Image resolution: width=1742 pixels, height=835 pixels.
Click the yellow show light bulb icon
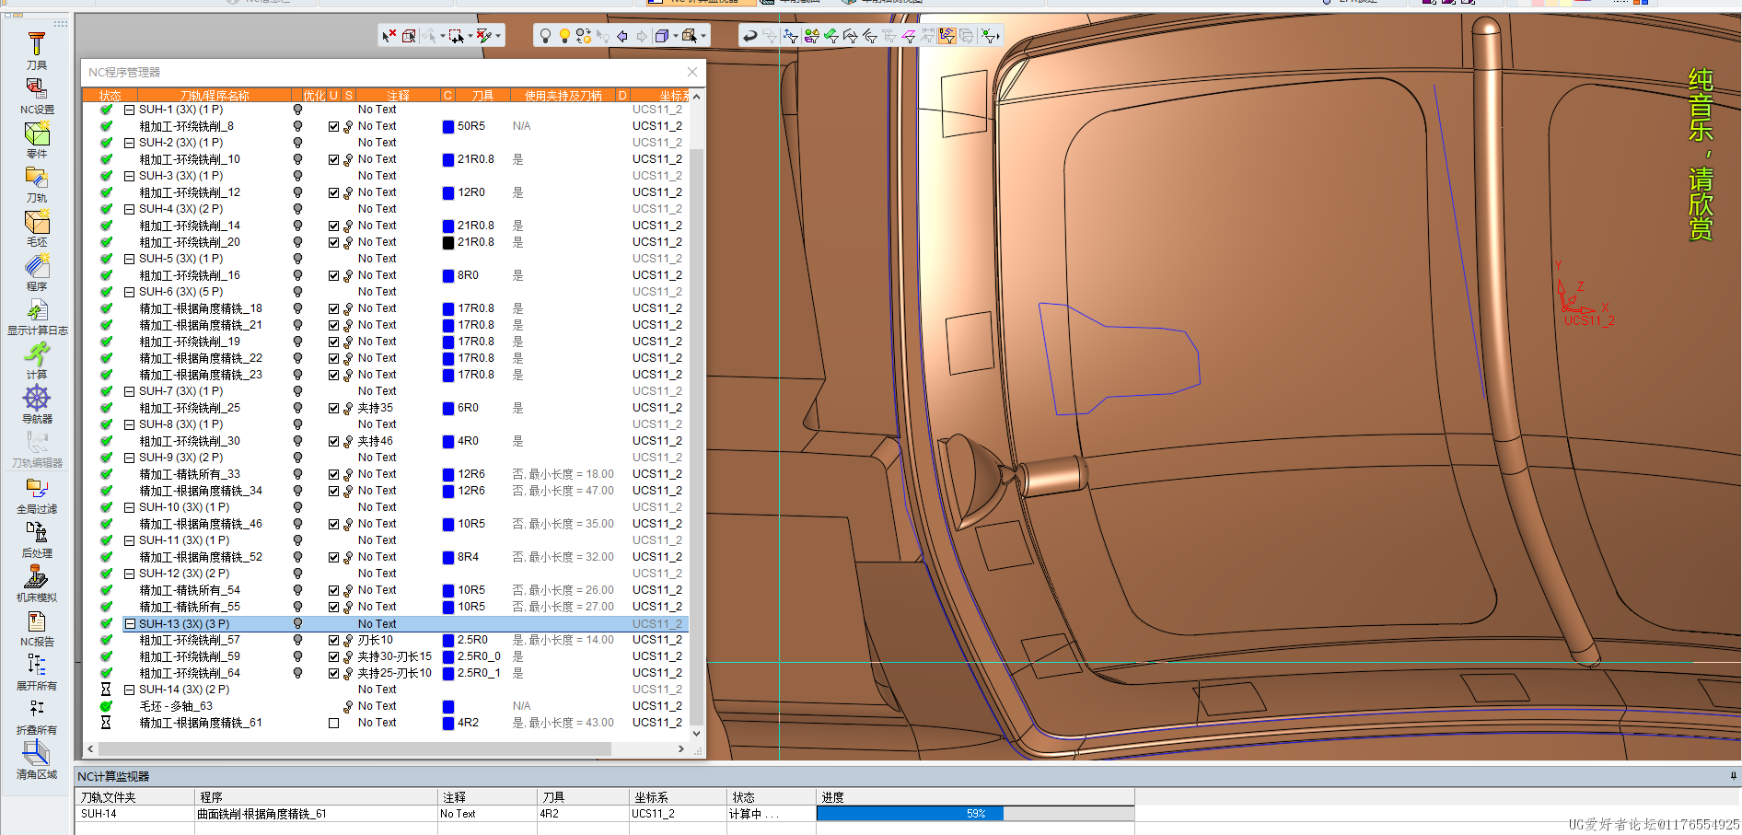pos(564,36)
